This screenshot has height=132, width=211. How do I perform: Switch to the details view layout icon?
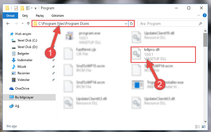[x=198, y=127]
